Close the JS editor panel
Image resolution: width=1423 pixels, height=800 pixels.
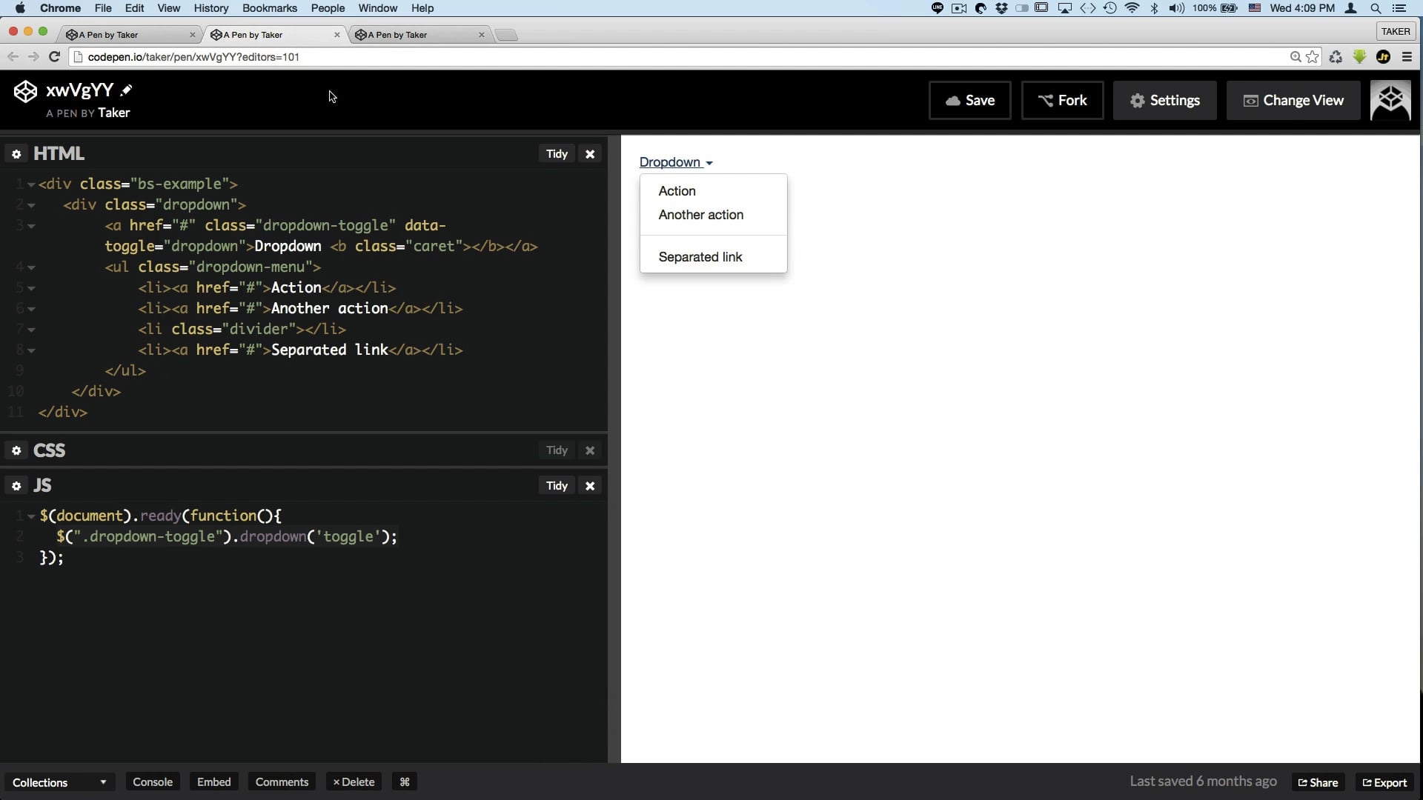tap(590, 486)
